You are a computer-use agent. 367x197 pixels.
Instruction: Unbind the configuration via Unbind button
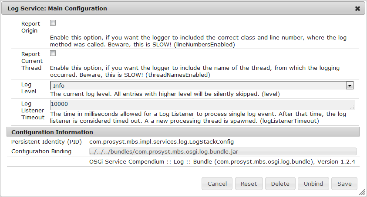(313, 184)
